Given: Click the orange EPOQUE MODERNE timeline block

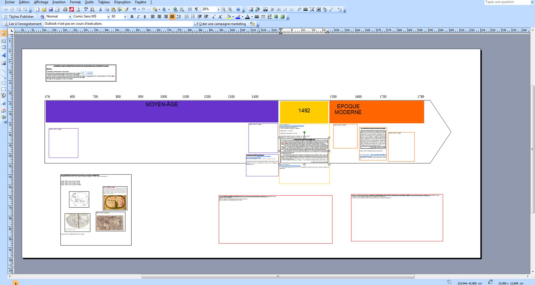Looking at the screenshot, I should [376, 112].
